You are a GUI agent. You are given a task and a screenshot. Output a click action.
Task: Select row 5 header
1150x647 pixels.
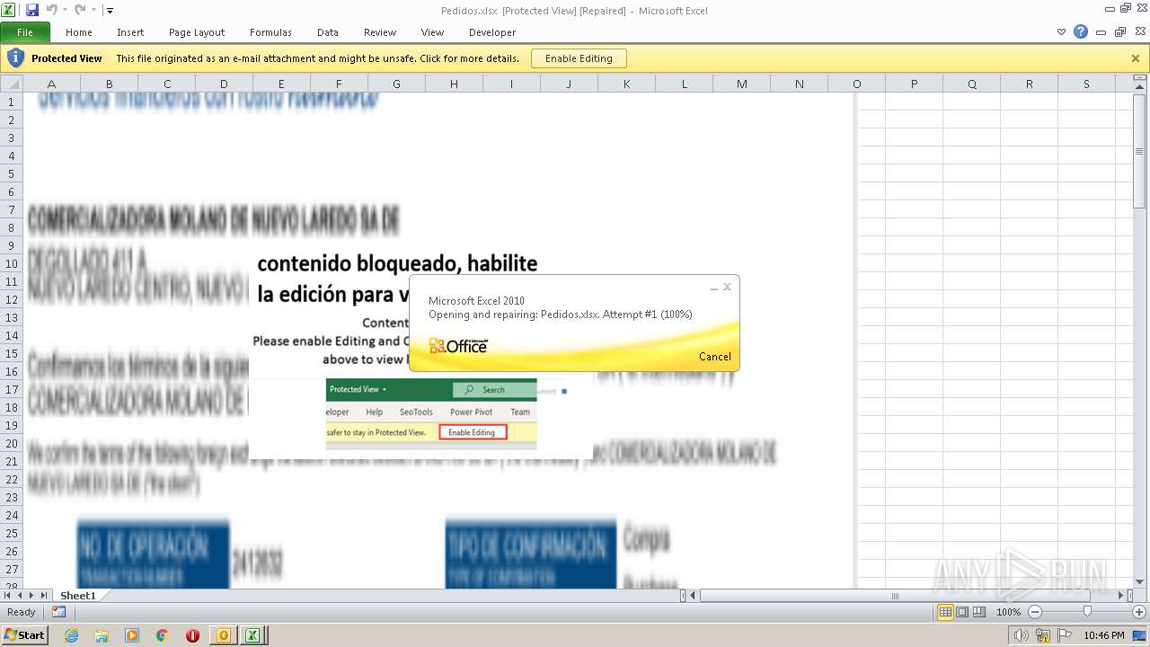[x=11, y=173]
